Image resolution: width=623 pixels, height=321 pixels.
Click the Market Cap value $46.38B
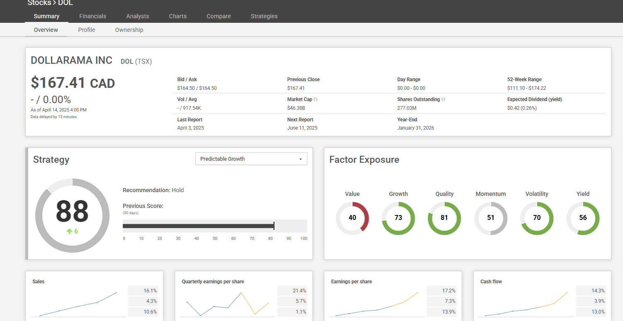click(296, 108)
